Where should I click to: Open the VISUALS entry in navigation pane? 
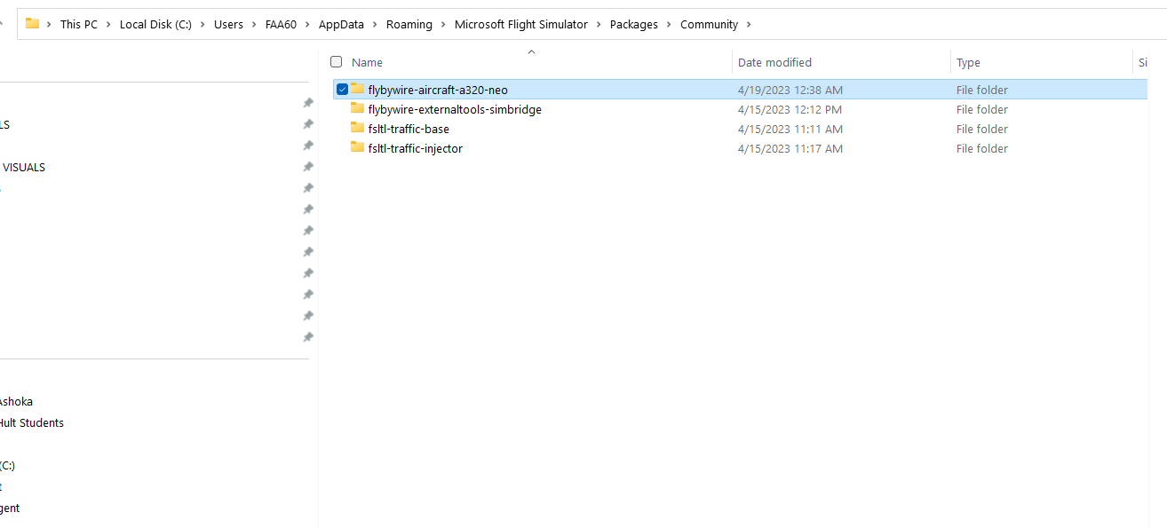[x=24, y=167]
